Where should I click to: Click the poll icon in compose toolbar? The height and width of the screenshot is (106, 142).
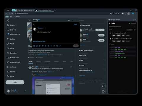43,46
